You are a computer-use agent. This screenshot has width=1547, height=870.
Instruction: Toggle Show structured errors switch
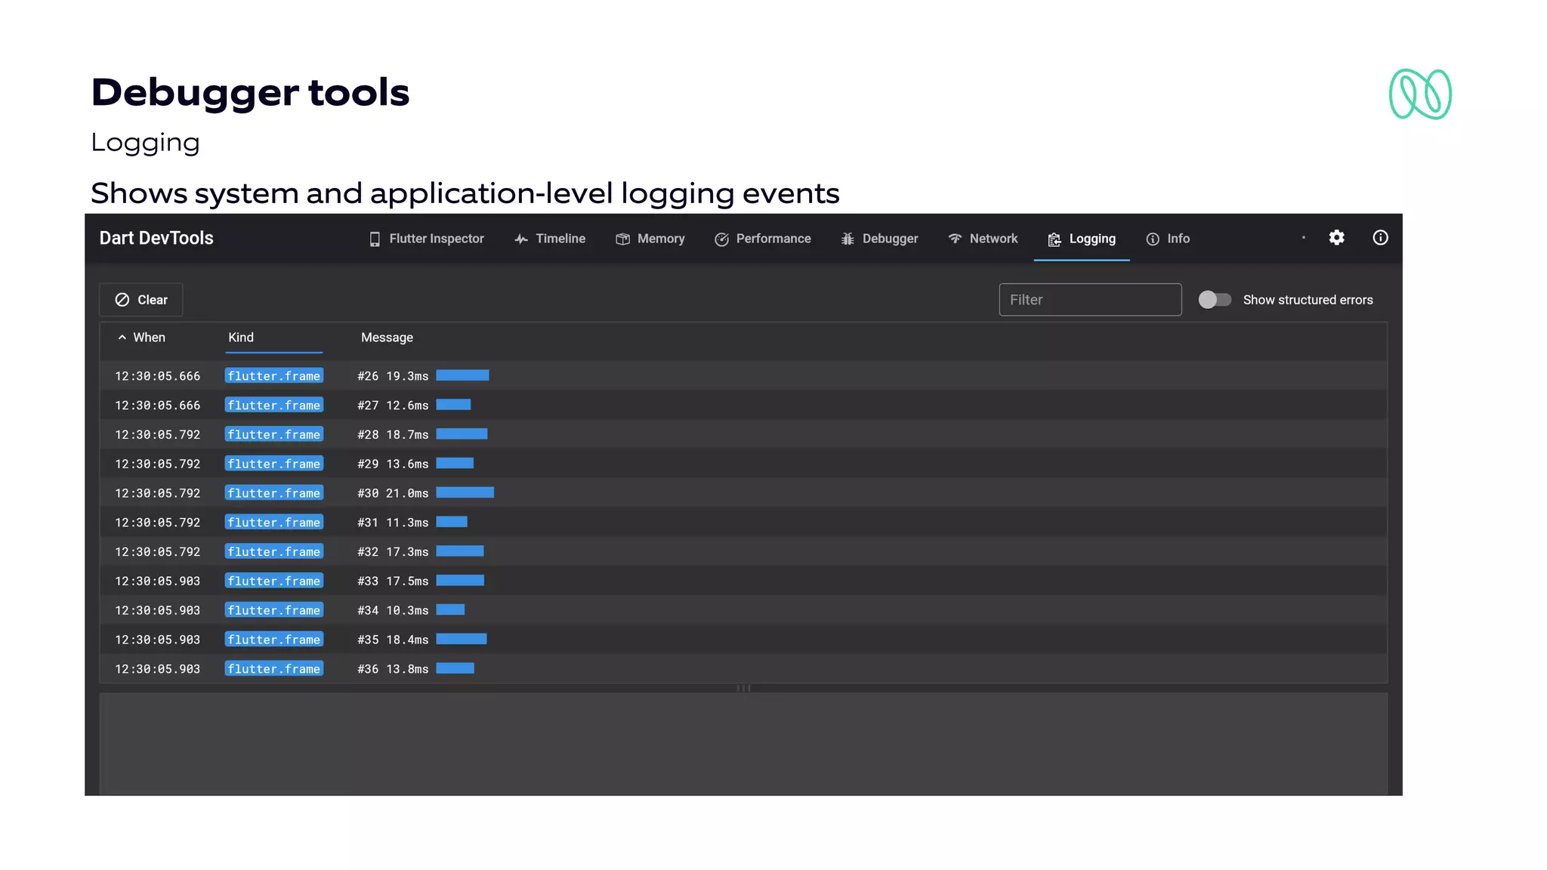point(1215,300)
